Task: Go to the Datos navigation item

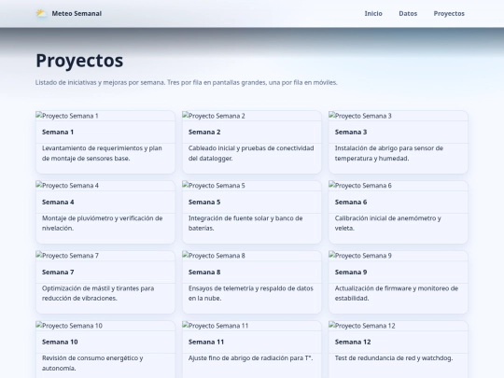Action: point(408,13)
